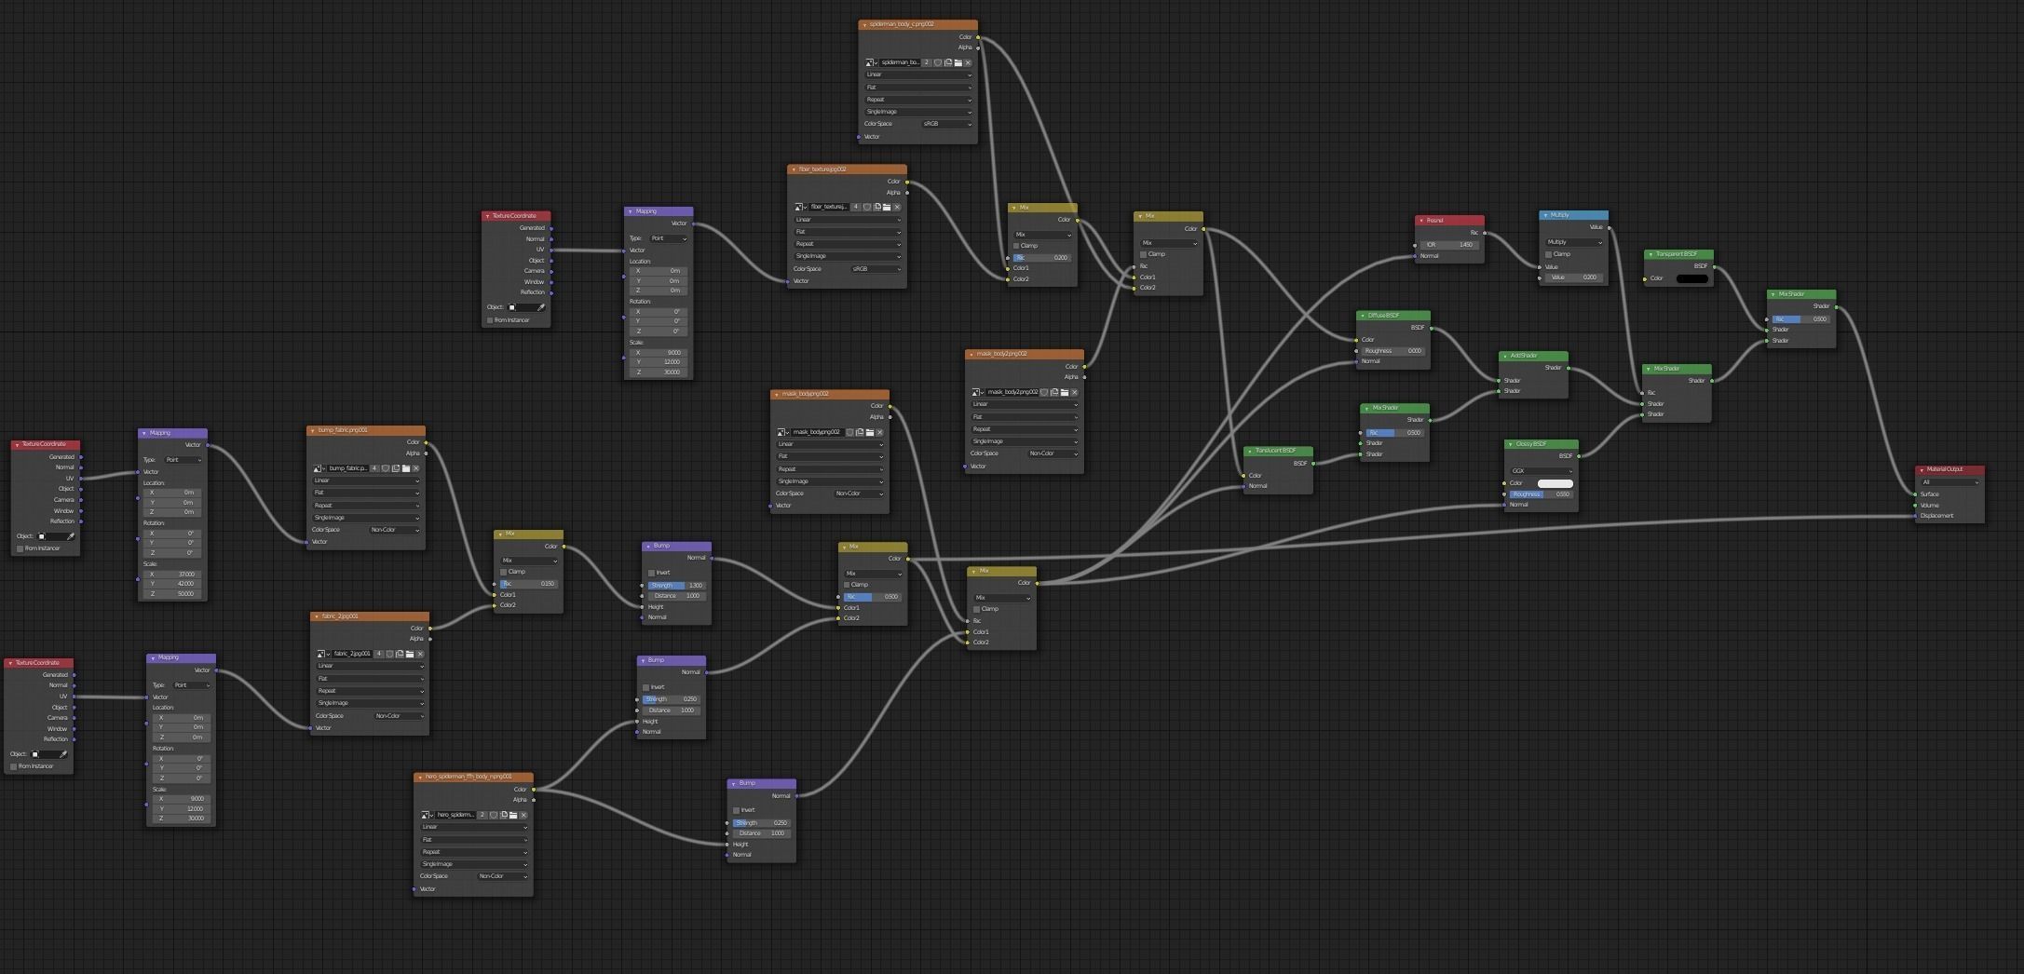Click Value 0.200 field in Multiply node

point(1573,277)
